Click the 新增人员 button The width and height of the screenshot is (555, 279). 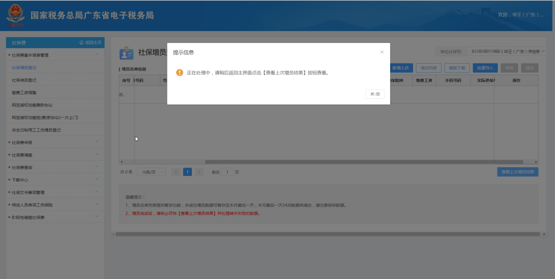coord(401,68)
